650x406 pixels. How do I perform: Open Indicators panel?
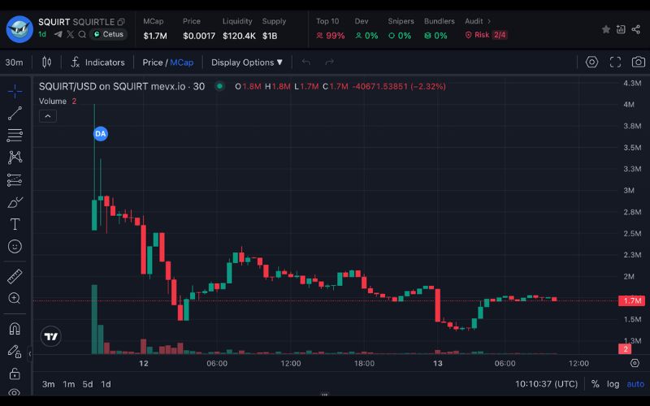(97, 63)
